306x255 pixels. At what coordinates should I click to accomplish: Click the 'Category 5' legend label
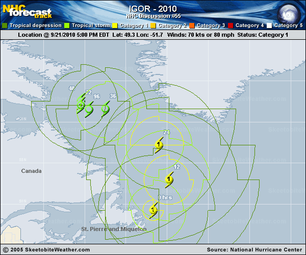(x=289, y=25)
